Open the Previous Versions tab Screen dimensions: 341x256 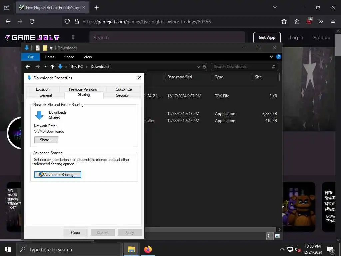83,89
